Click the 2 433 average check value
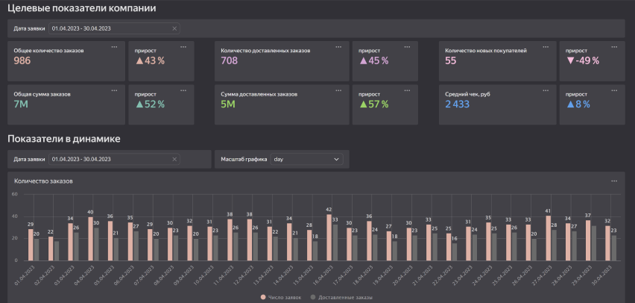The image size is (635, 303). click(x=458, y=104)
